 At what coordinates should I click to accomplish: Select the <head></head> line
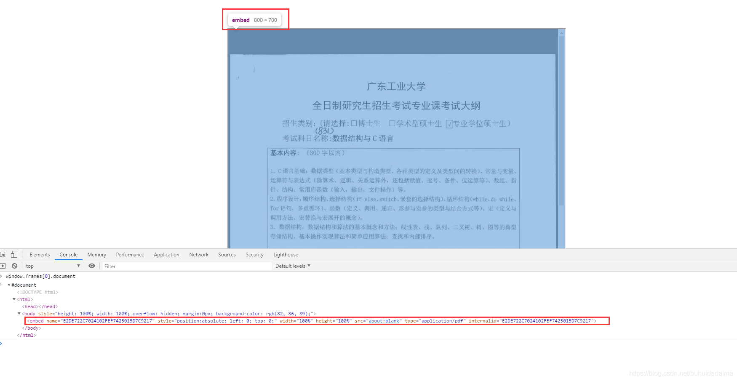click(x=40, y=306)
